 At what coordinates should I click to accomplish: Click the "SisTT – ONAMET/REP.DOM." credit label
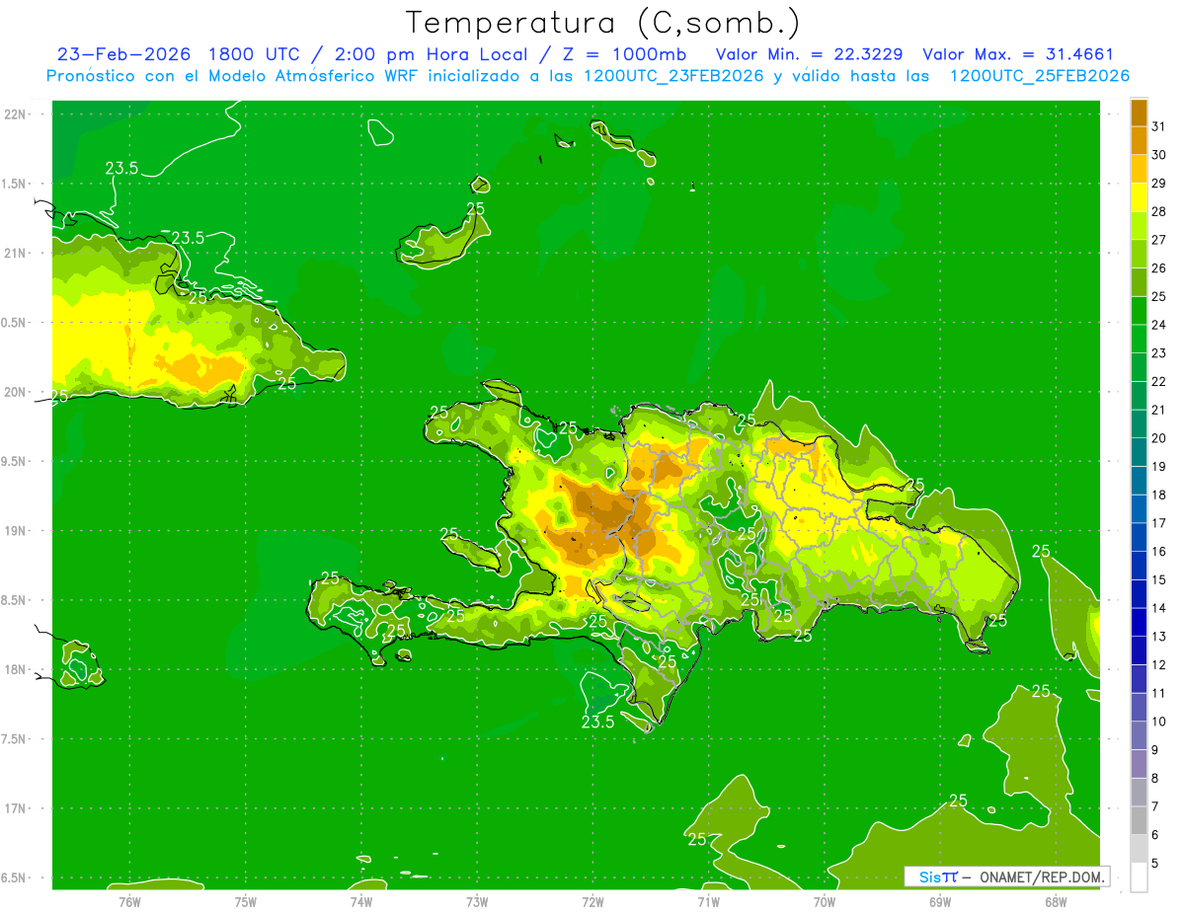(x=1006, y=877)
